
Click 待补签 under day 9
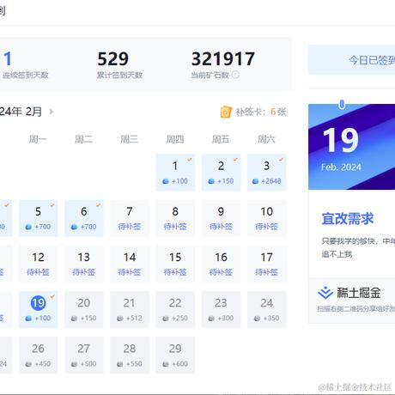point(221,227)
